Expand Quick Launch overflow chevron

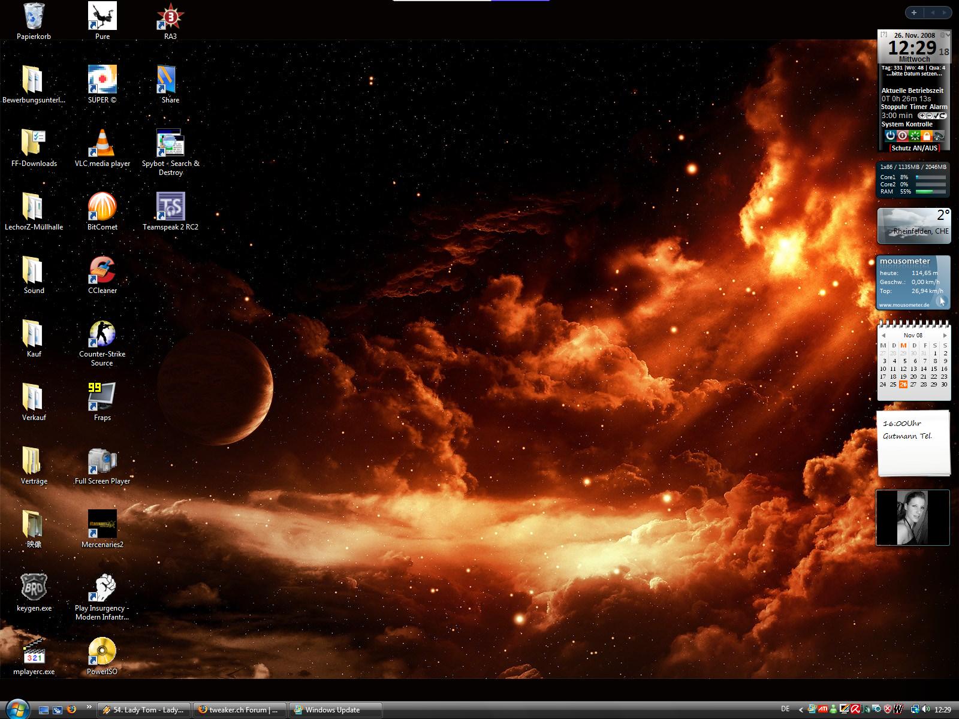[89, 707]
